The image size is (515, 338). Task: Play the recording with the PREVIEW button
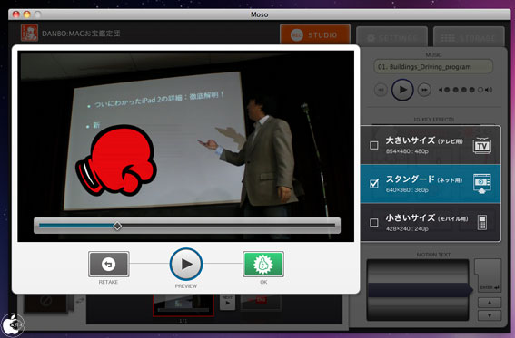coord(186,264)
